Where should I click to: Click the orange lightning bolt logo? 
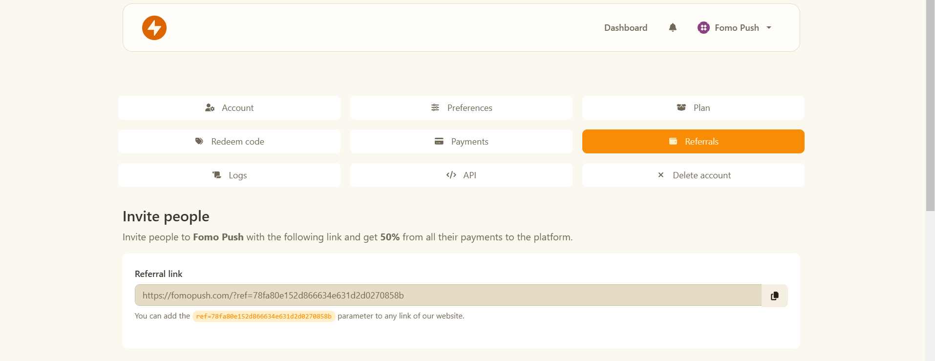pos(154,28)
